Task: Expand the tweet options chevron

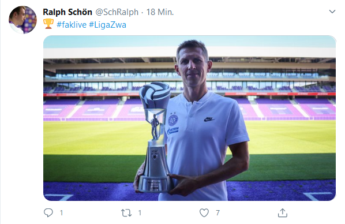Action: tap(332, 12)
